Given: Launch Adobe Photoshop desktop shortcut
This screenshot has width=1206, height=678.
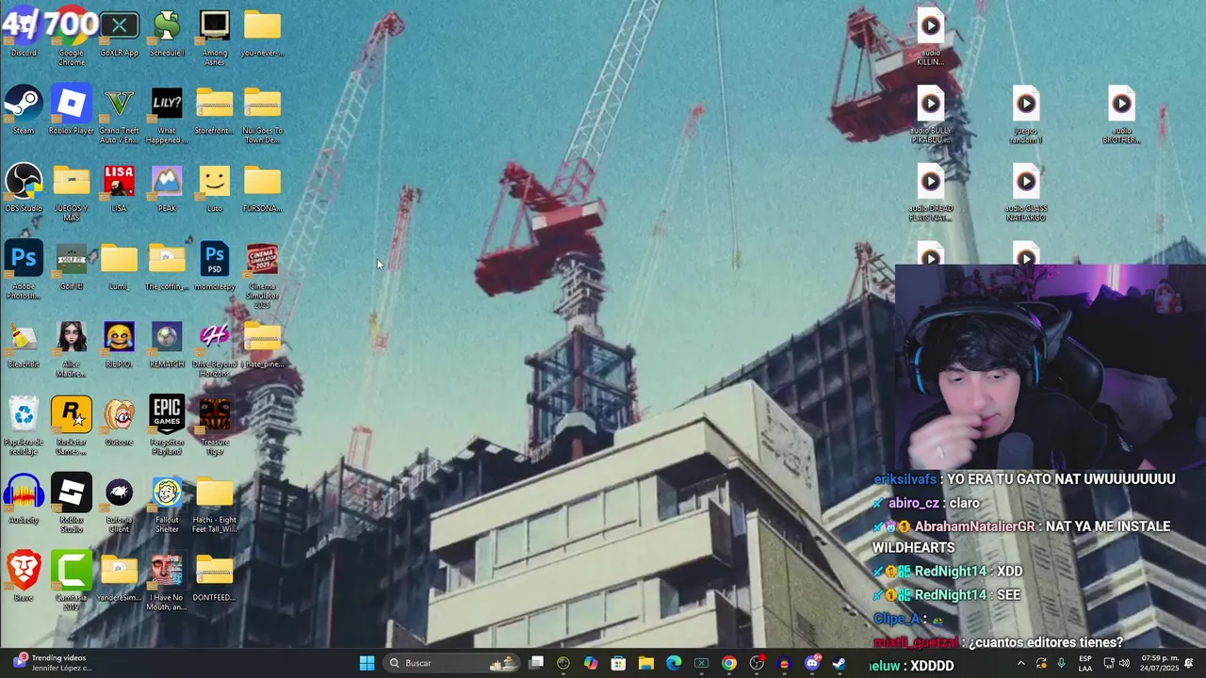Looking at the screenshot, I should click(24, 270).
